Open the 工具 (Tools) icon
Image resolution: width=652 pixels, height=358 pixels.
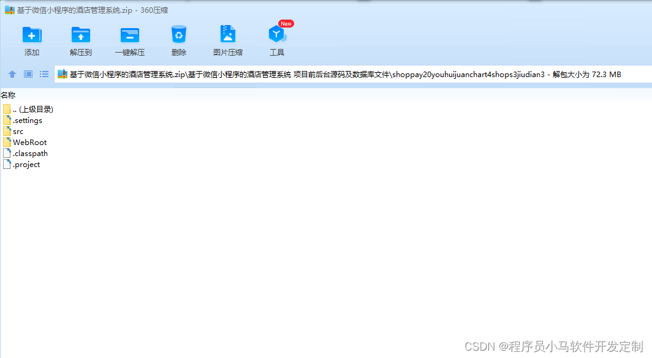277,35
